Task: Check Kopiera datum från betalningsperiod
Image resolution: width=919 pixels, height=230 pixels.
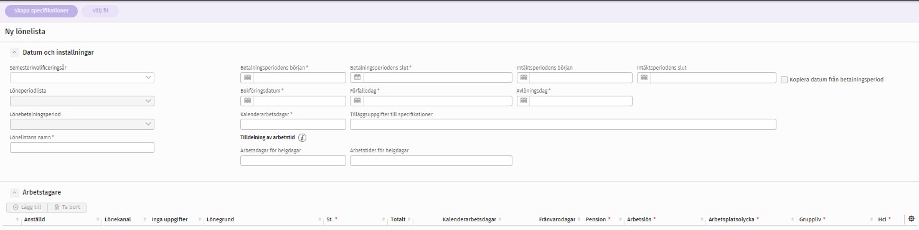Action: (x=785, y=80)
